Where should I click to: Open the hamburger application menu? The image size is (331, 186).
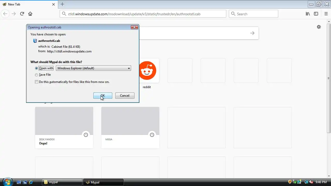coord(326,14)
